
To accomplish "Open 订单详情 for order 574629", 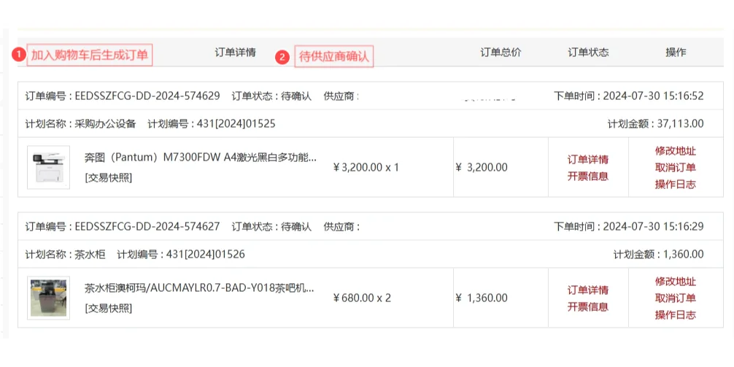I will coord(588,159).
